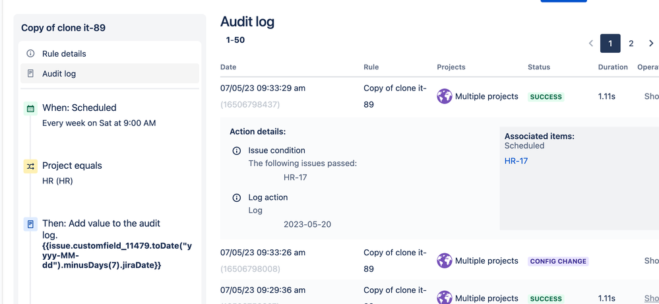Go to previous audit log page

590,44
